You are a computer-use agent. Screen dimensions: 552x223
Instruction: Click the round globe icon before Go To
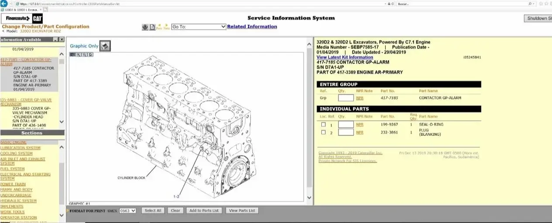tap(145, 27)
